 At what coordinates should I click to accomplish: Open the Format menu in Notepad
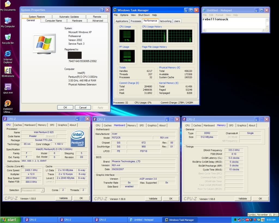point(219,15)
